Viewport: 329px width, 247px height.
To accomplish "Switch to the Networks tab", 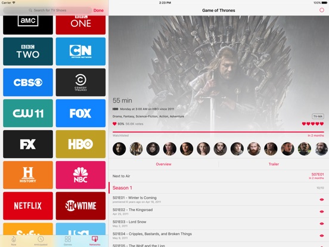I will (x=95, y=240).
